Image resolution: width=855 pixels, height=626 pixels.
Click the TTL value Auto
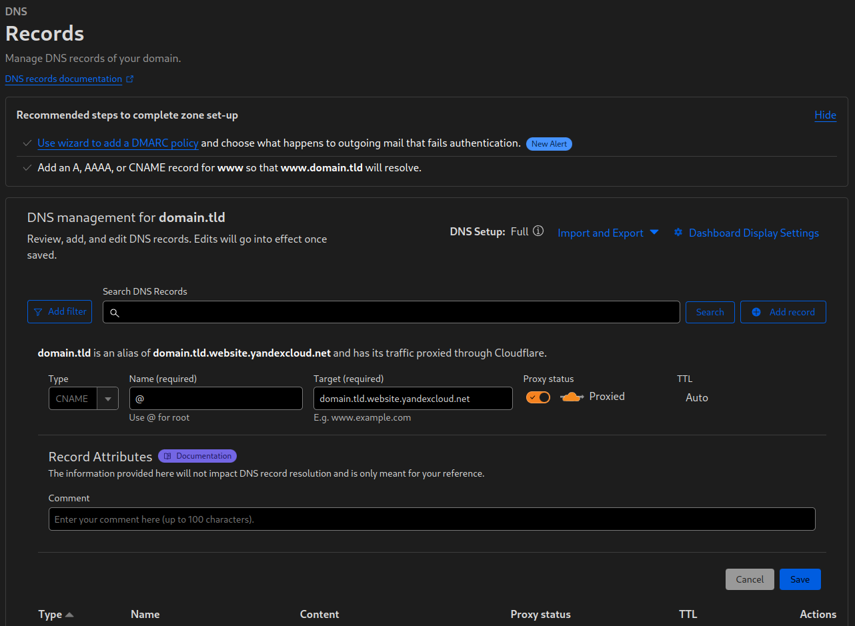pyautogui.click(x=697, y=397)
